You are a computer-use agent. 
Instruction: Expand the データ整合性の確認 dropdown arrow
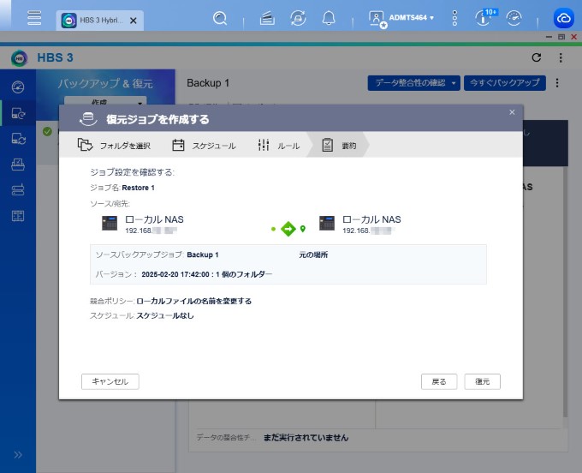point(454,83)
